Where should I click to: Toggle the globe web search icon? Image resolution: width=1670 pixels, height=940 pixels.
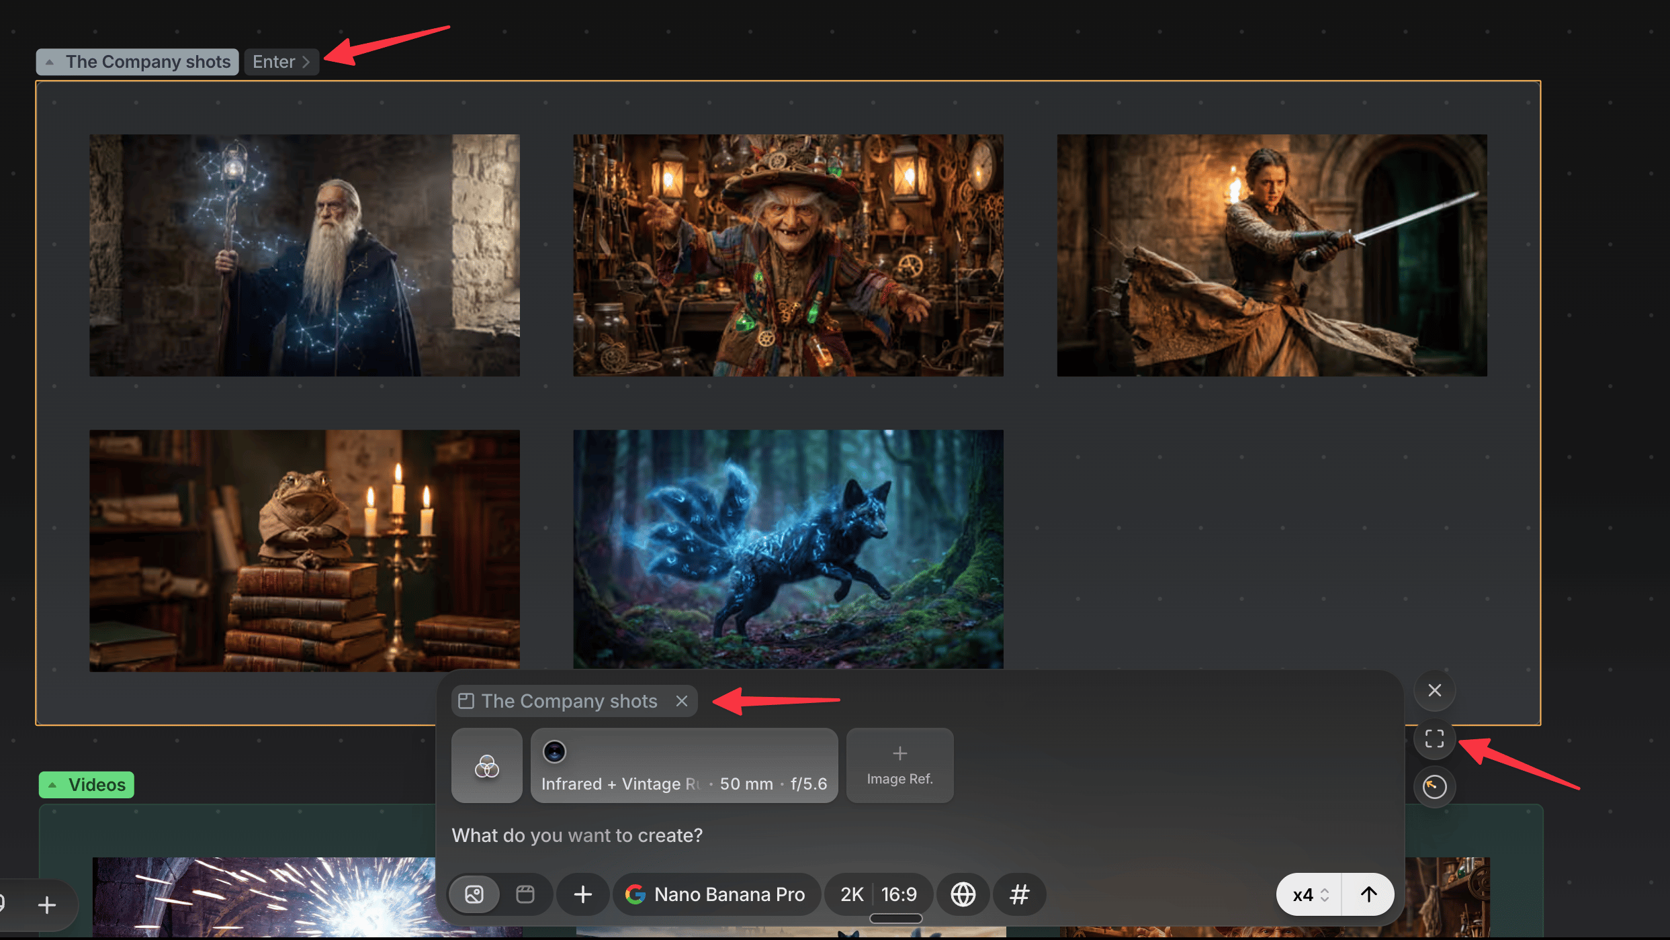963,894
